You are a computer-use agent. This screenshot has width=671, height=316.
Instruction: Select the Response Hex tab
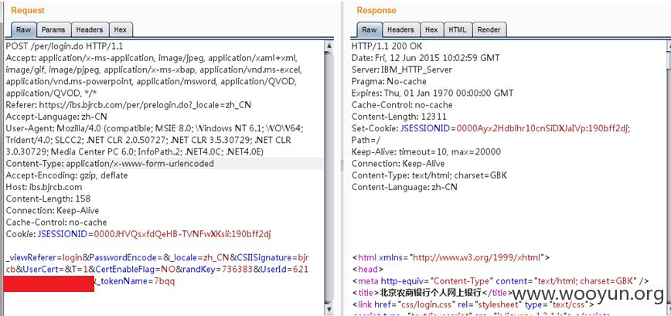[431, 30]
